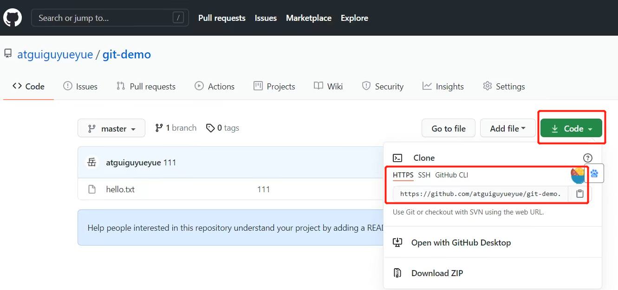Image resolution: width=618 pixels, height=290 pixels.
Task: Switch to the Security tab
Action: 383,86
